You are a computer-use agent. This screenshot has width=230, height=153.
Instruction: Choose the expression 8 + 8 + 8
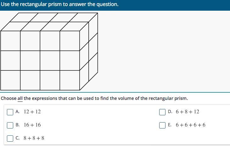pyautogui.click(x=34, y=138)
